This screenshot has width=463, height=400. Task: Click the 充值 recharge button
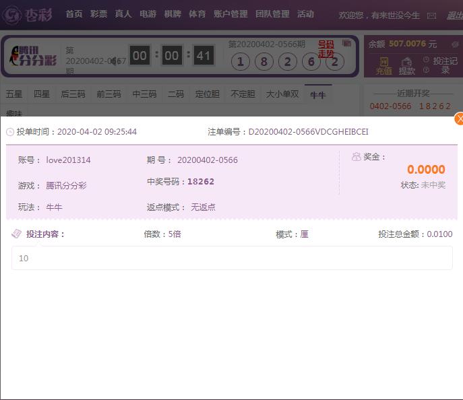[x=384, y=66]
